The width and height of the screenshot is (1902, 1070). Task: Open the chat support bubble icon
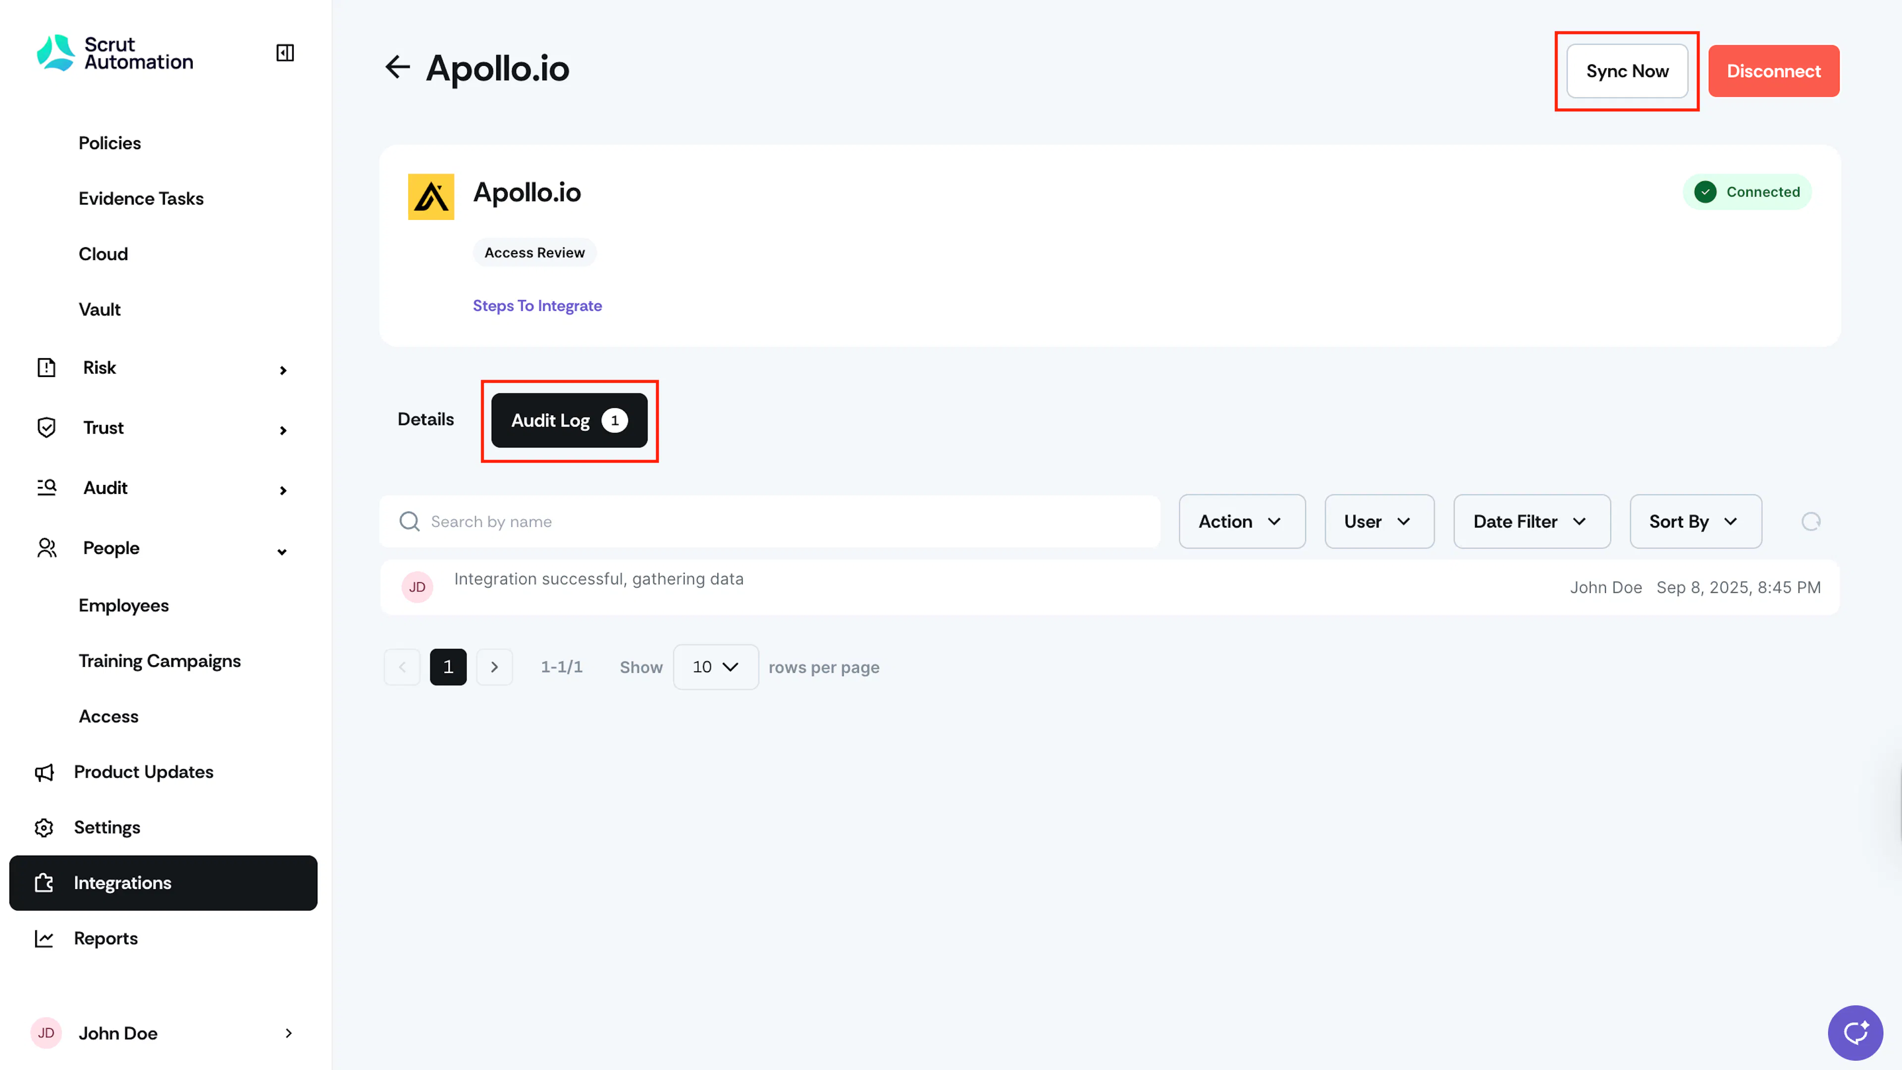pyautogui.click(x=1855, y=1032)
